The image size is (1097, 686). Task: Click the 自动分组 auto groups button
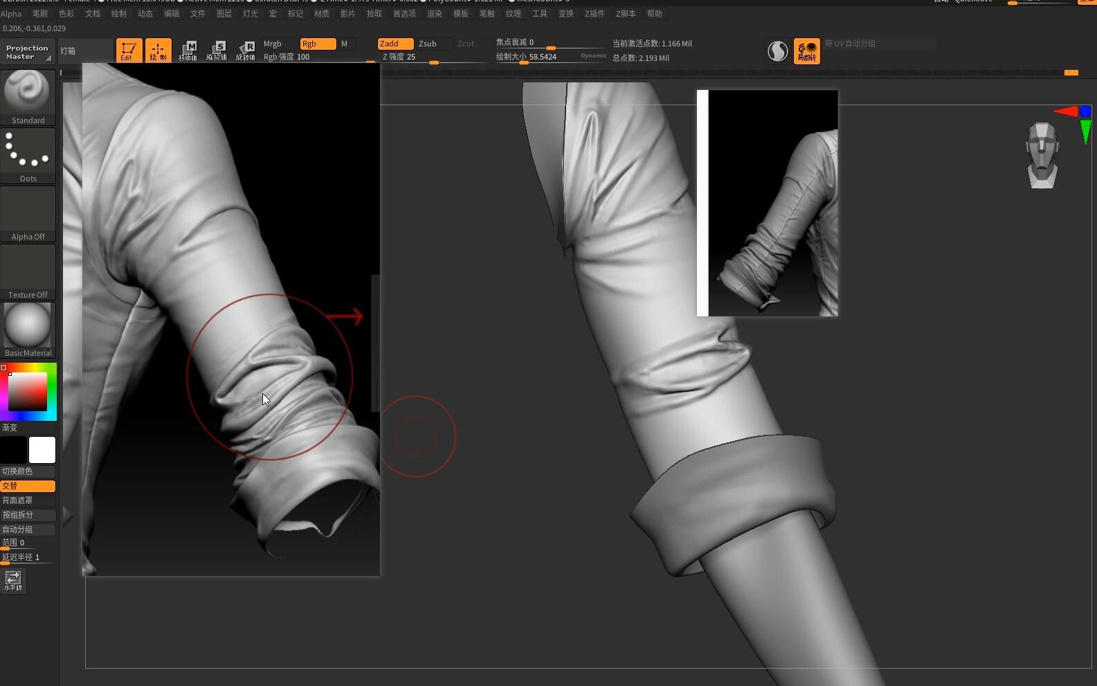(28, 529)
